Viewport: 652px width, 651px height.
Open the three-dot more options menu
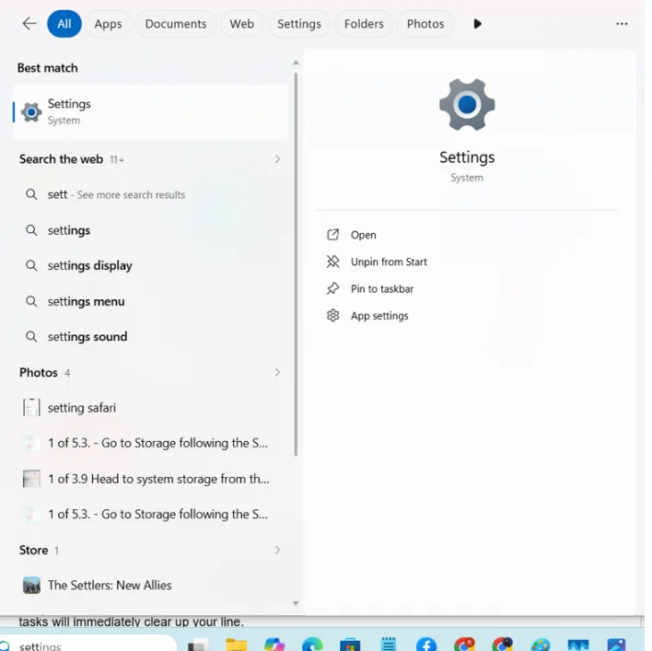[622, 24]
